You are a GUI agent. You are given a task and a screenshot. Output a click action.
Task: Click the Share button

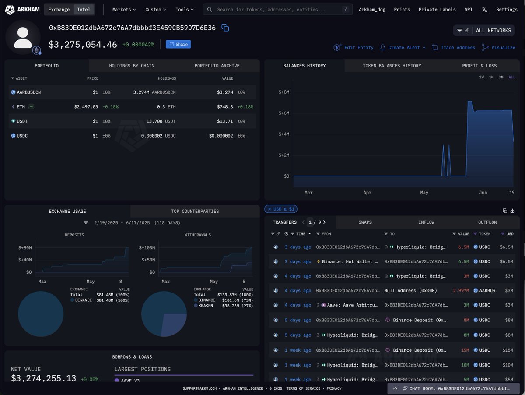(178, 44)
